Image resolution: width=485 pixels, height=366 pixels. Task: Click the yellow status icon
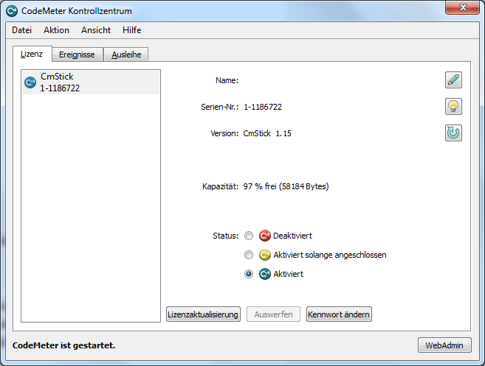coord(265,255)
